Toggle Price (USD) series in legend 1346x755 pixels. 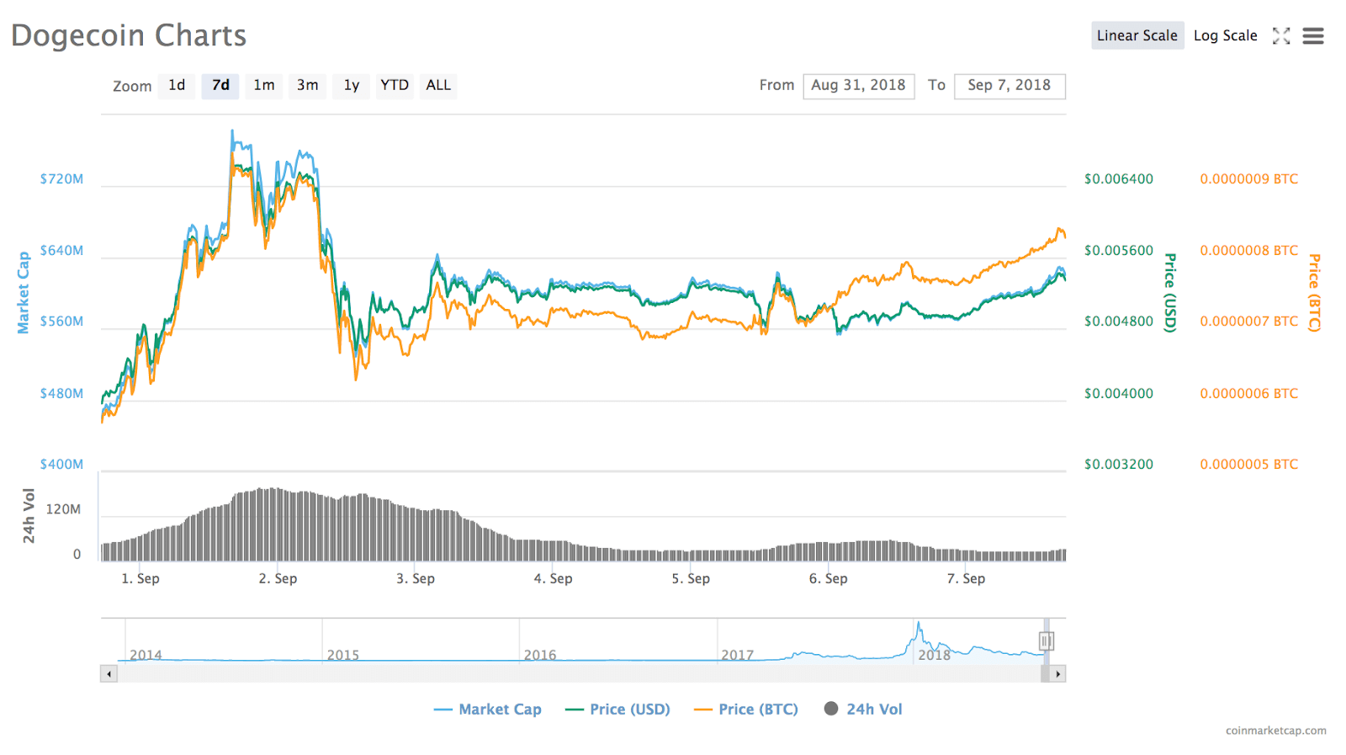click(617, 710)
